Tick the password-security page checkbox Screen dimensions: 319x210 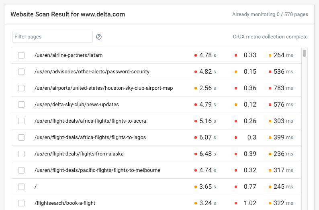coord(21,72)
